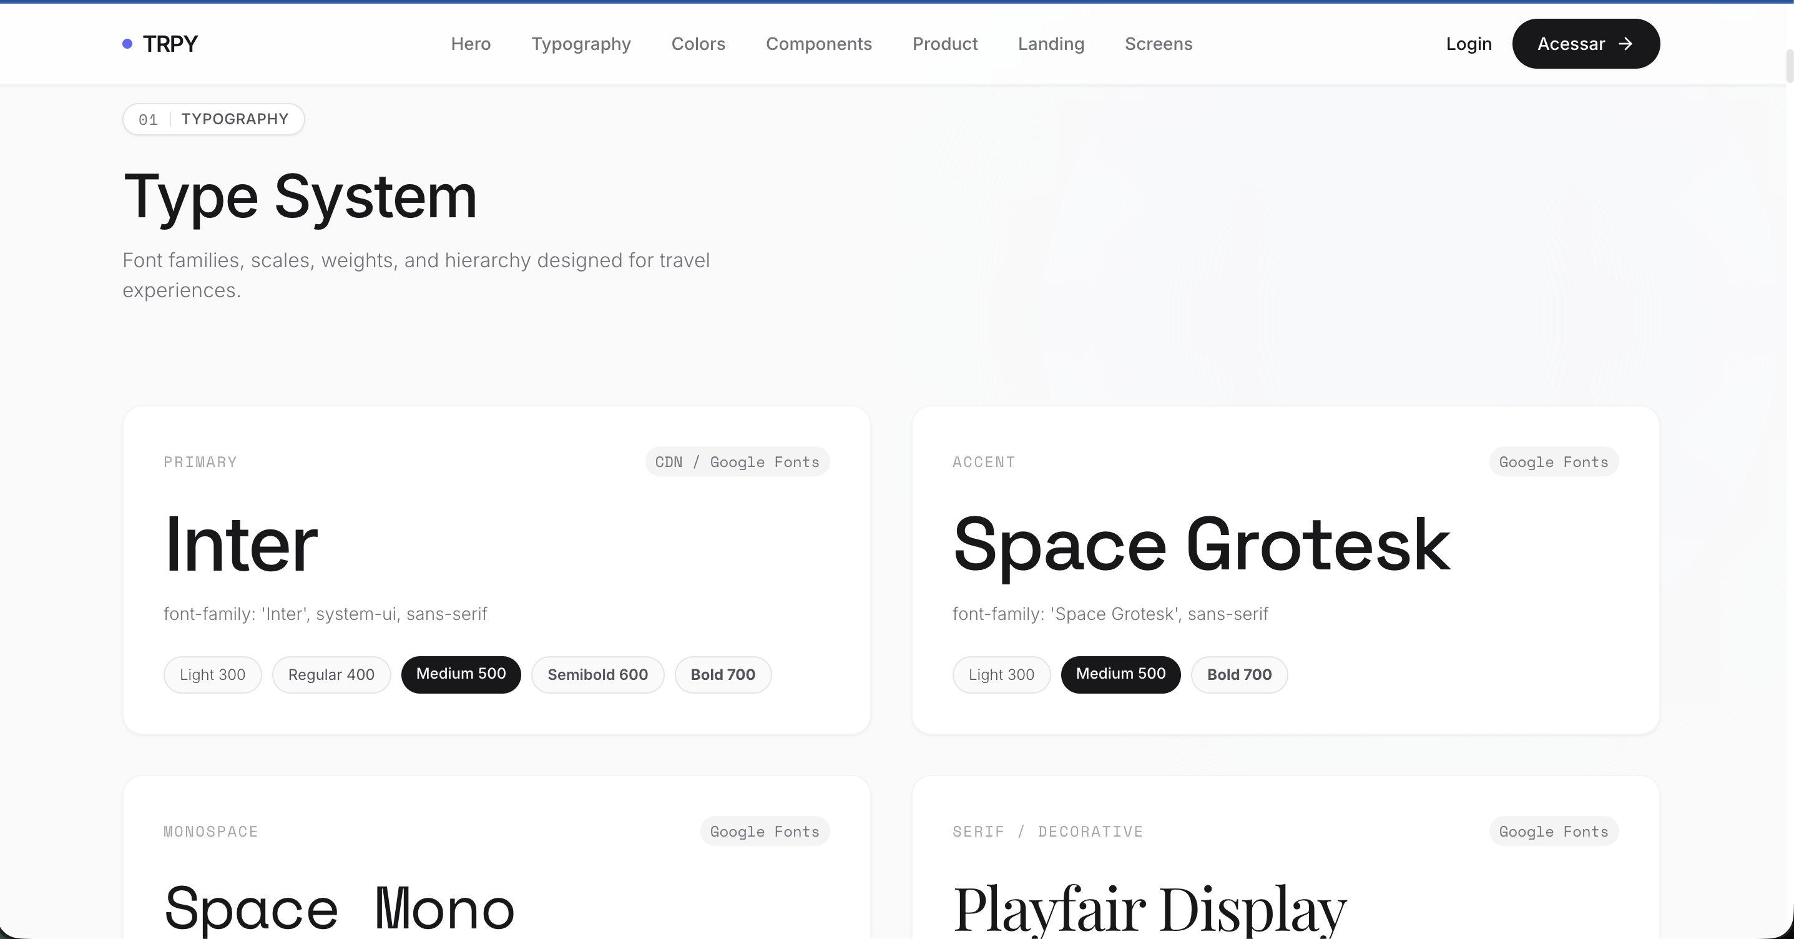Select Light 300 weight for Inter
Viewport: 1794px width, 939px height.
212,675
